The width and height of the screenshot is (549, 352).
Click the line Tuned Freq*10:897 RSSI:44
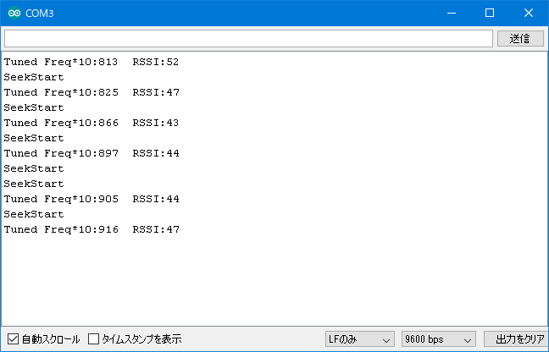tap(91, 153)
